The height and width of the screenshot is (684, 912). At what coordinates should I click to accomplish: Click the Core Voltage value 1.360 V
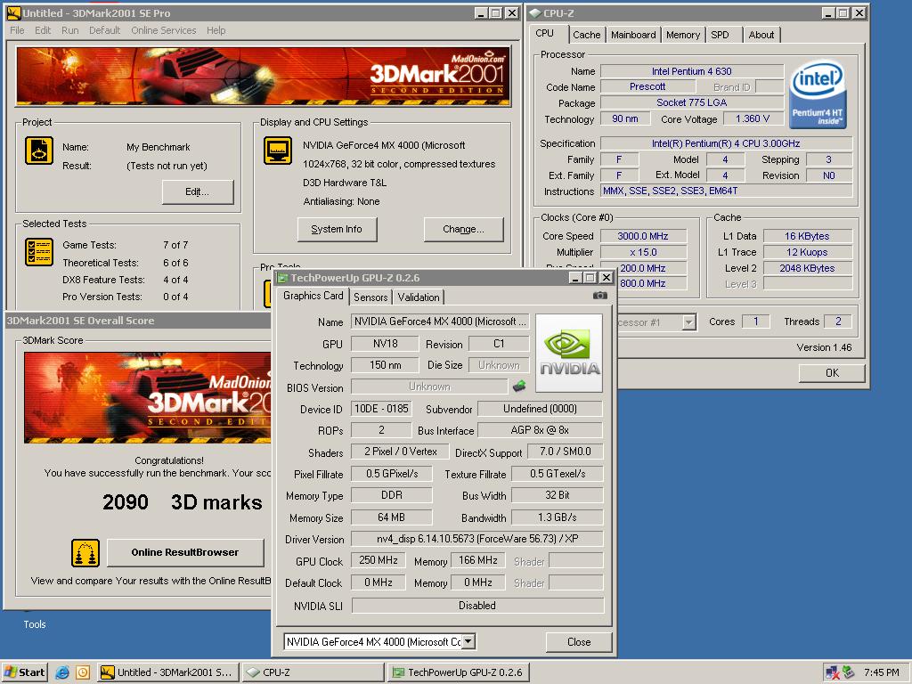[753, 118]
